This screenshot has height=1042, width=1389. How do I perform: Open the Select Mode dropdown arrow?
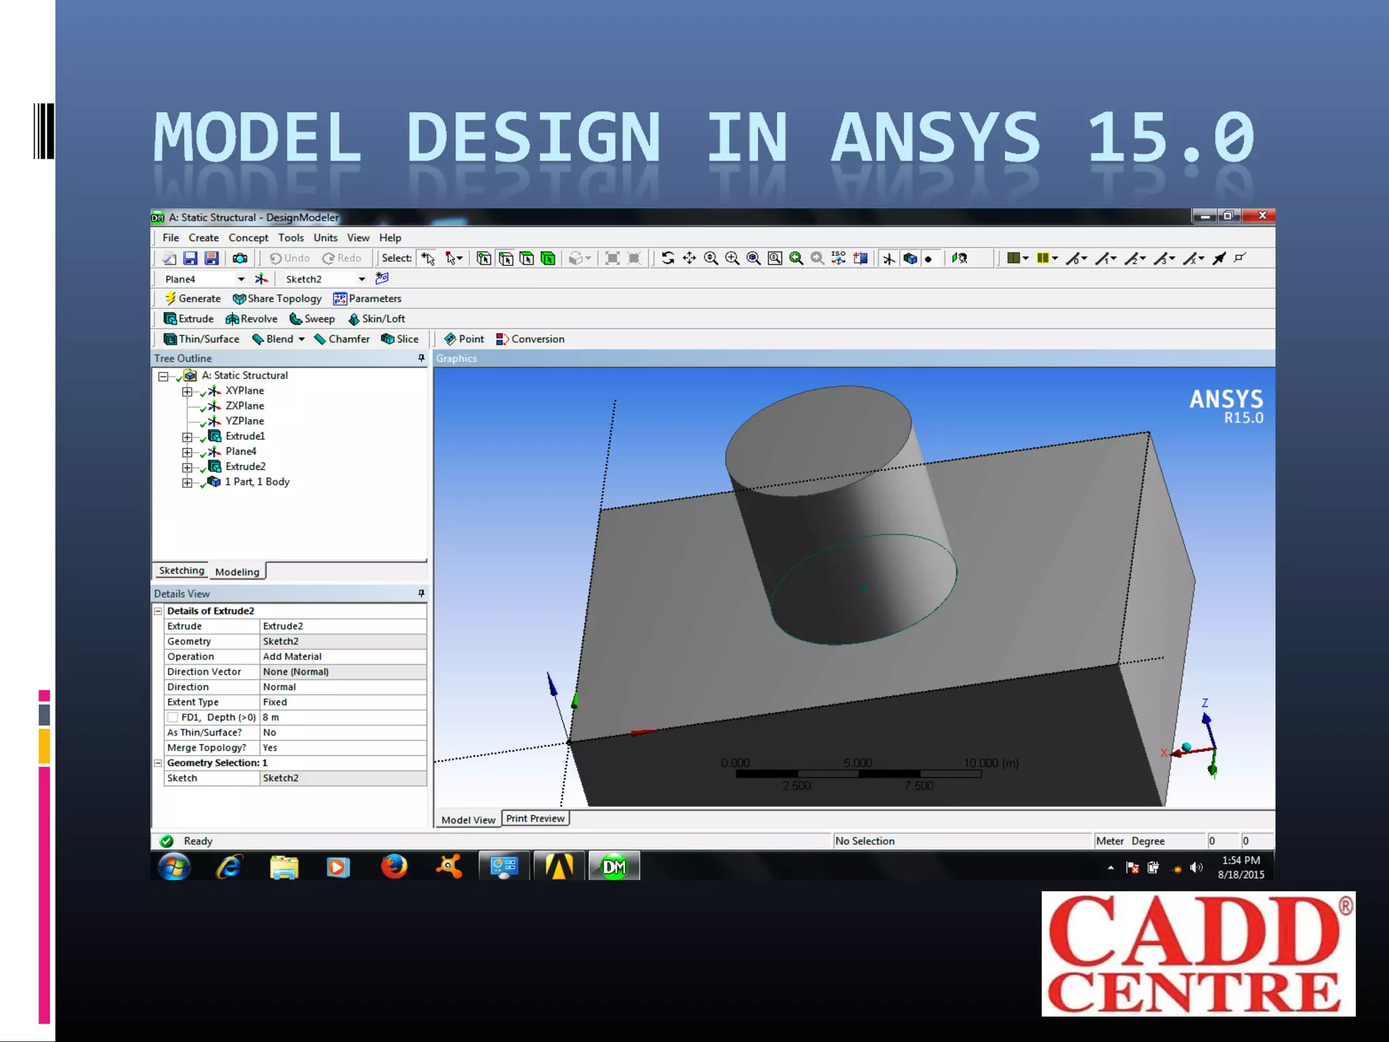coord(459,258)
